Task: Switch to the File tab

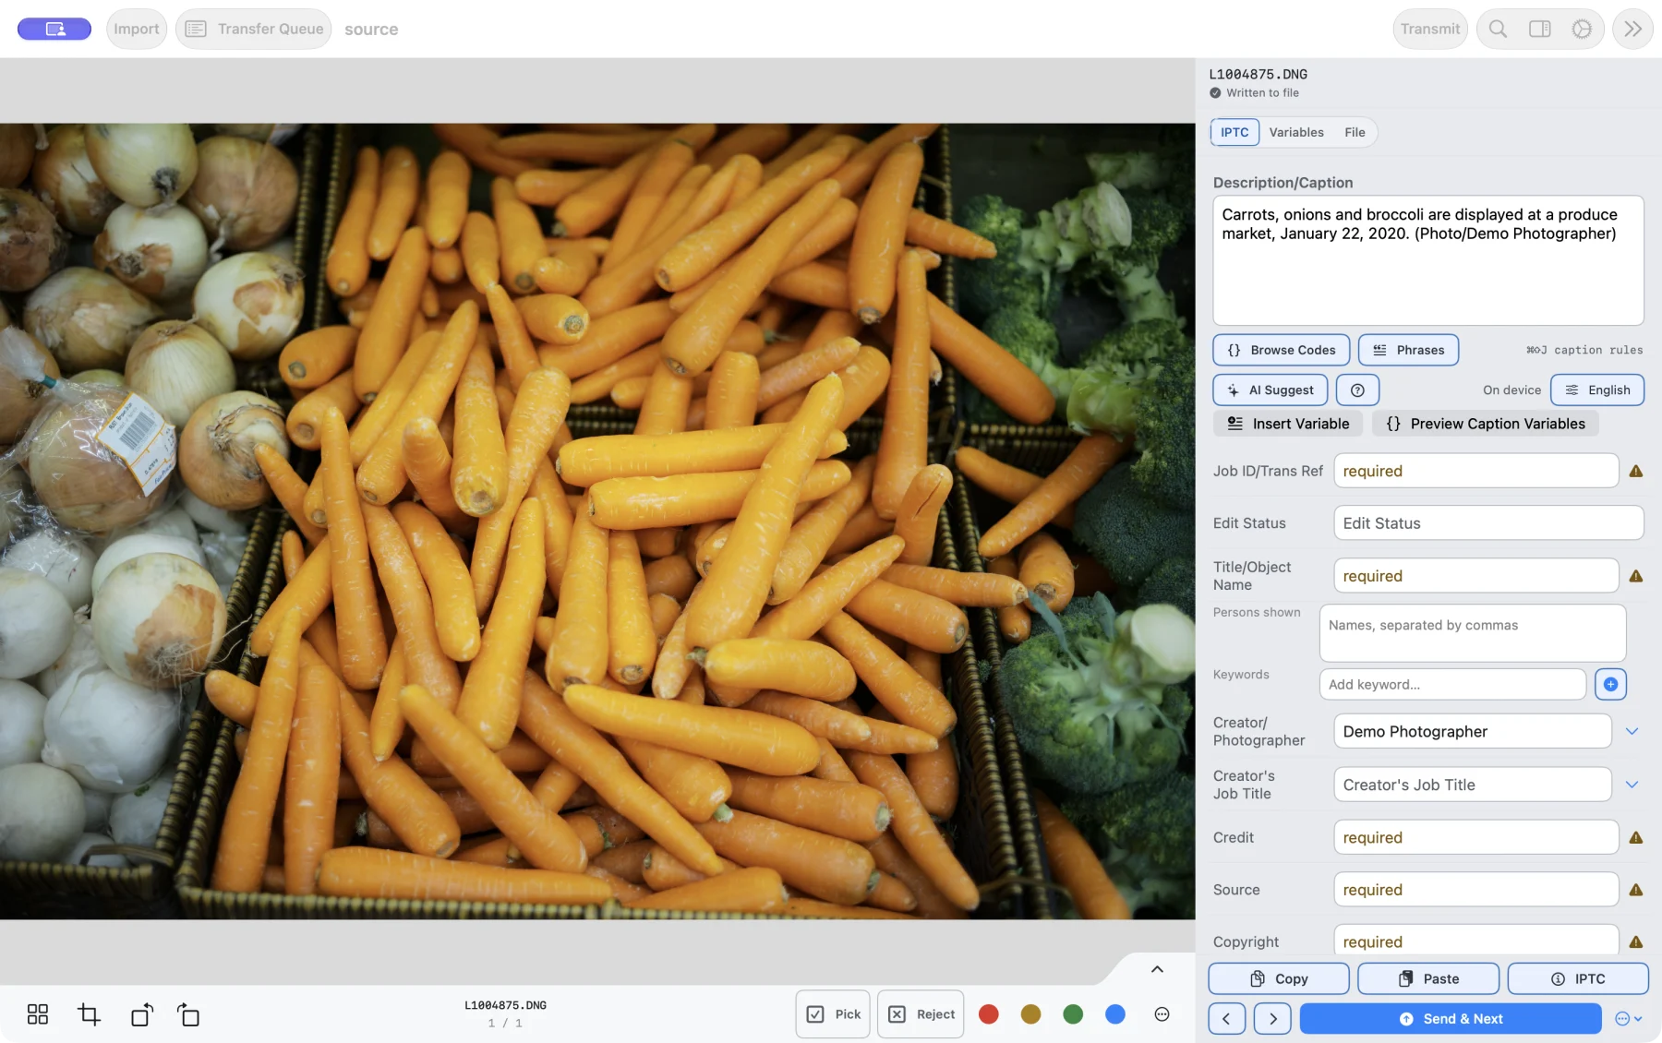Action: [1355, 132]
